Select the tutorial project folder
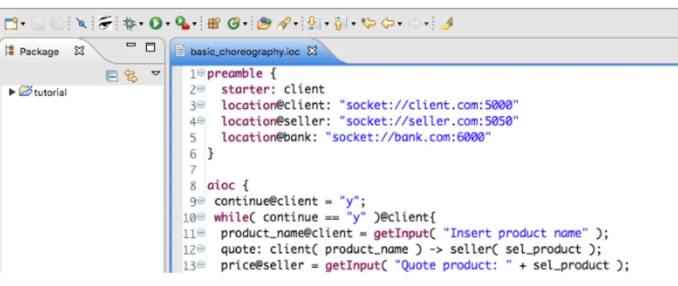This screenshot has width=678, height=286. point(42,93)
